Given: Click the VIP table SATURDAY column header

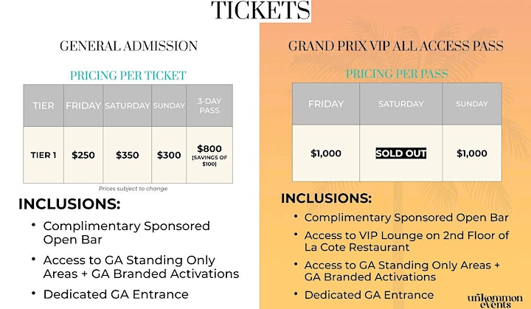Looking at the screenshot, I should (x=401, y=104).
